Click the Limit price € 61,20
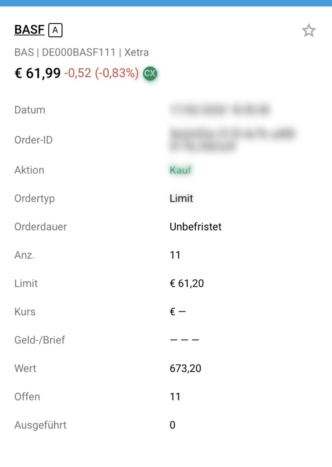332x467 pixels. coord(186,284)
